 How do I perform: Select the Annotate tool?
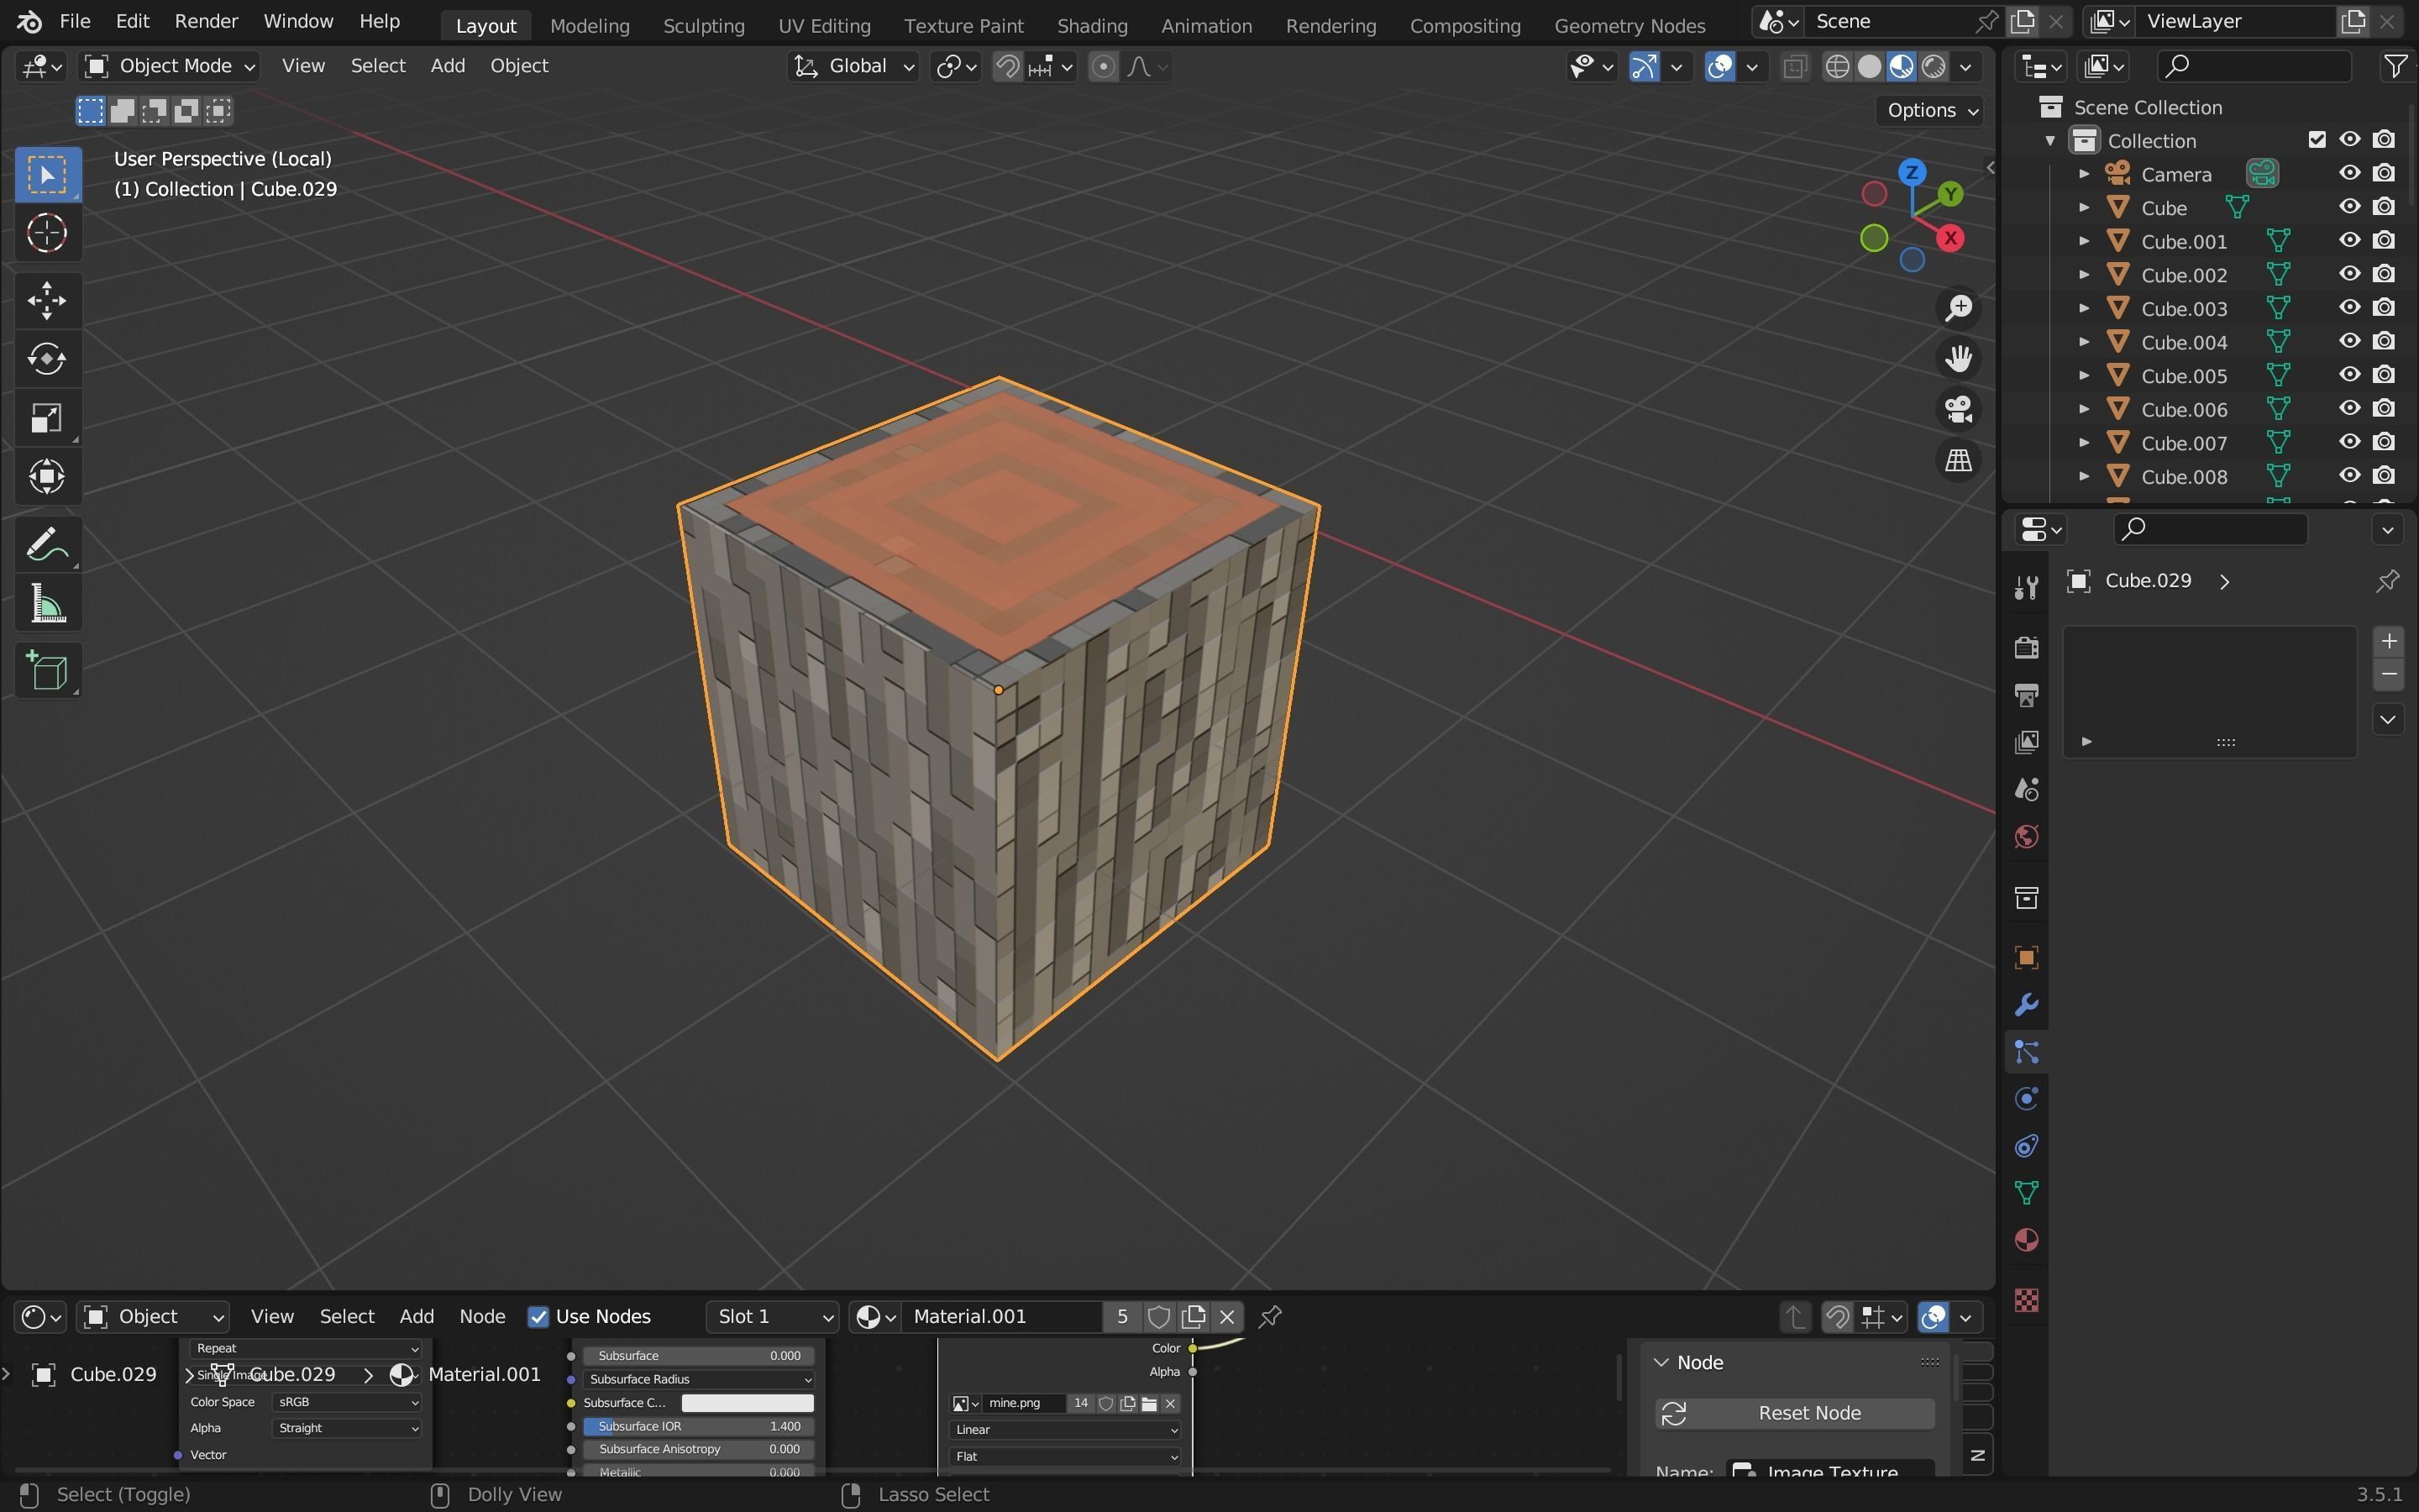click(47, 545)
